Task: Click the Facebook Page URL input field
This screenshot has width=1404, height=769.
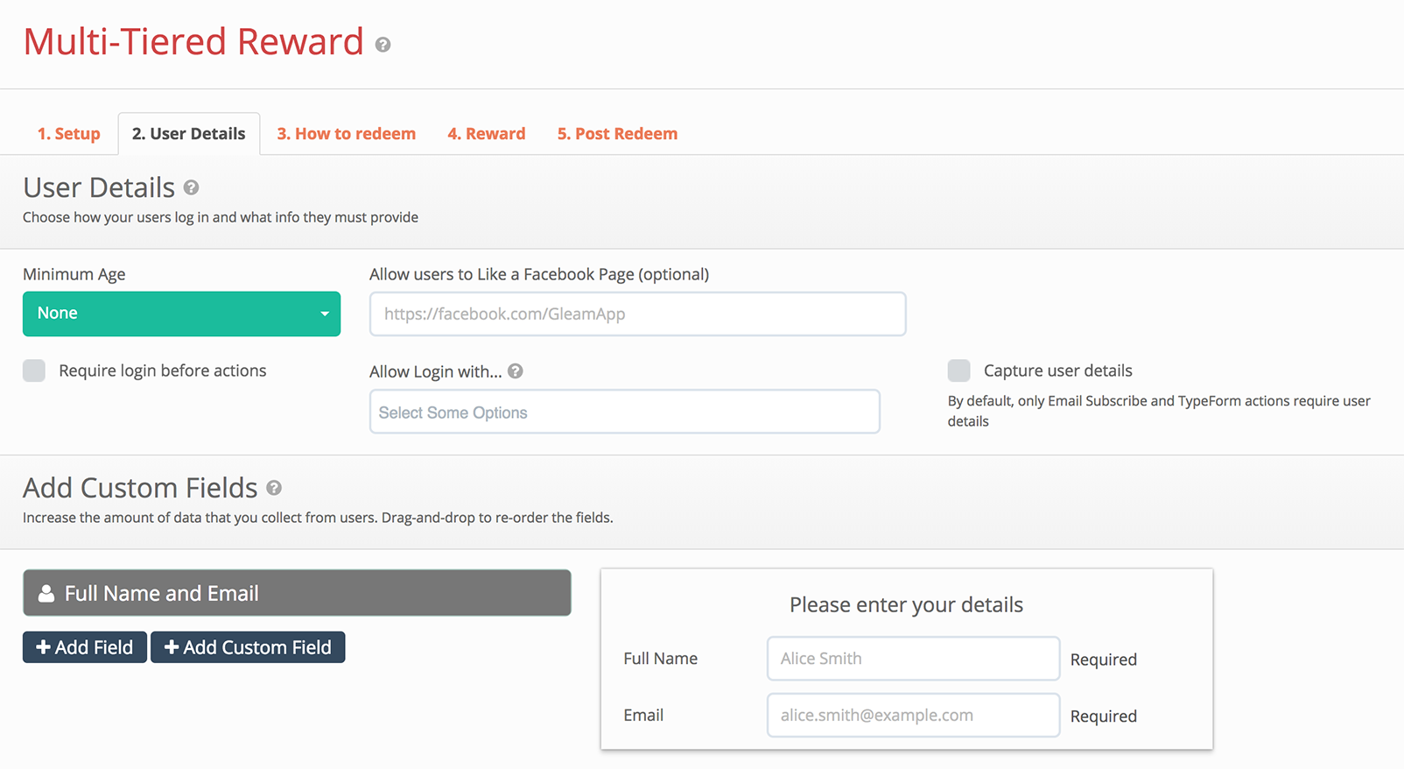Action: pyautogui.click(x=638, y=314)
